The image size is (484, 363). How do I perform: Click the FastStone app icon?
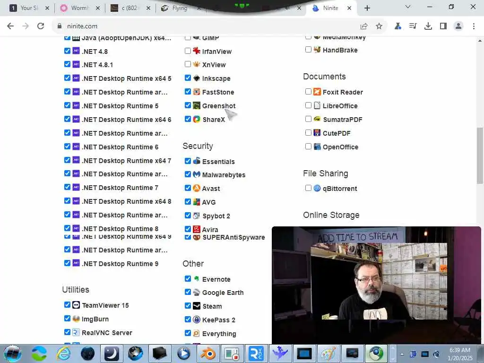197,92
